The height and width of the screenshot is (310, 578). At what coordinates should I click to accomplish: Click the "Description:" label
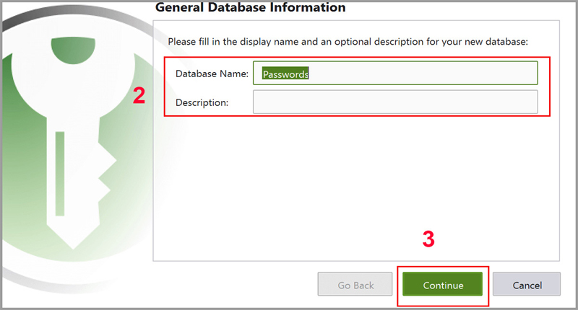(x=202, y=102)
